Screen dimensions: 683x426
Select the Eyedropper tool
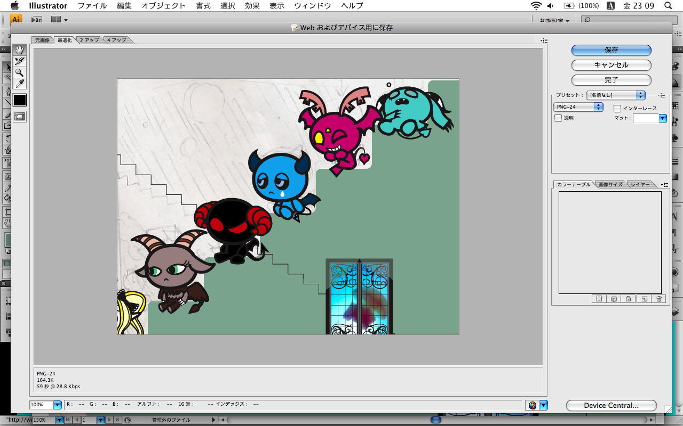coord(20,84)
